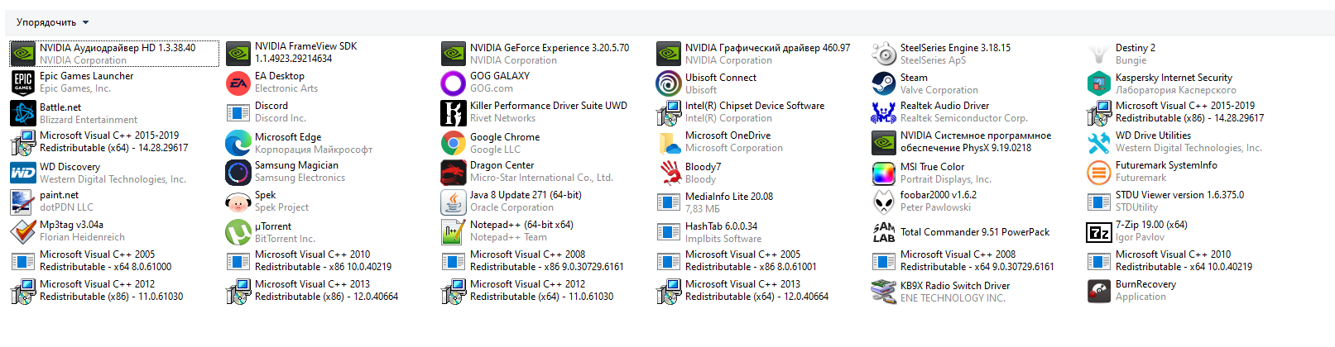Viewport: 1335px width, 347px height.
Task: Select the Dragon Center icon
Action: pyautogui.click(x=454, y=172)
